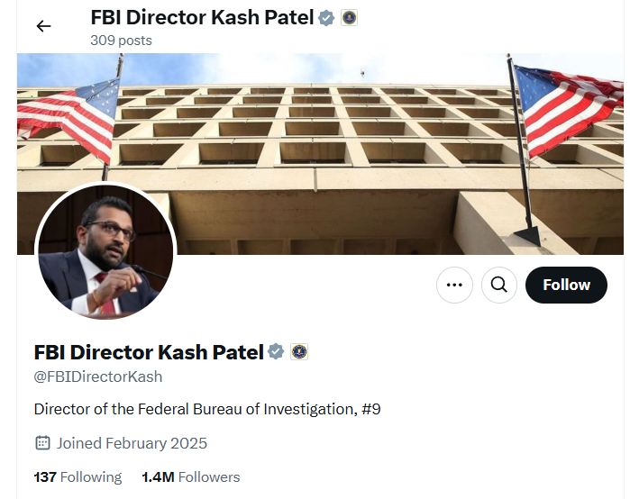This screenshot has height=499, width=630.
Task: Click the verified badge in the top header
Action: (326, 17)
